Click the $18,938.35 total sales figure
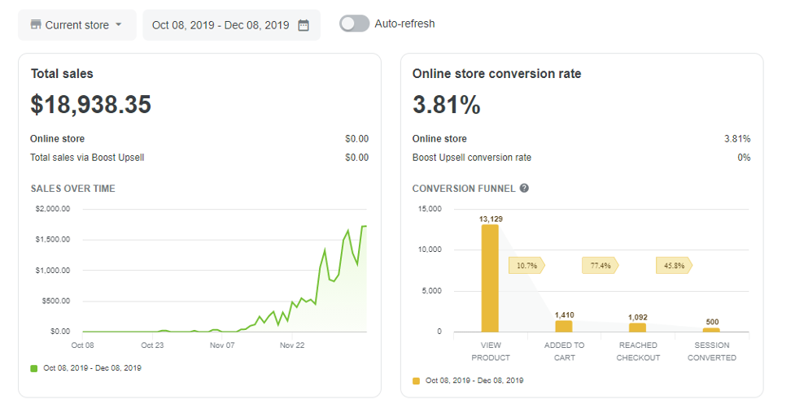The image size is (795, 408). [x=91, y=104]
